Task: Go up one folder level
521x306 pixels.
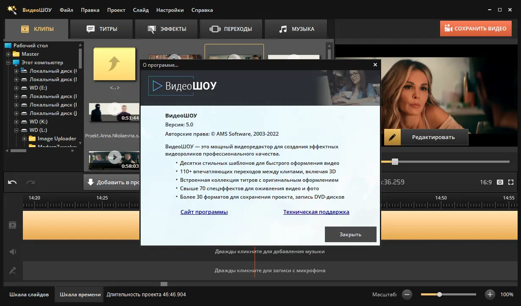Action: coord(115,65)
